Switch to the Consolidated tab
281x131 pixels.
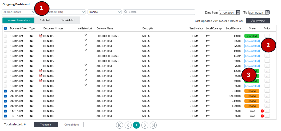(x=68, y=20)
